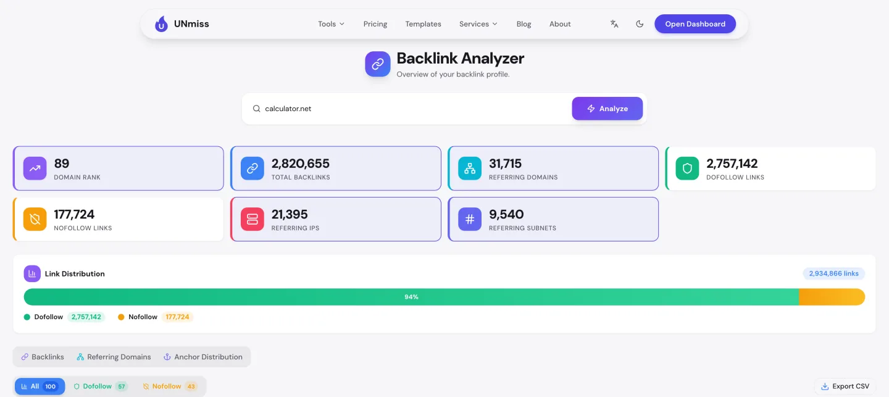
Task: Click the Domain Rank trend arrow icon
Action: tap(35, 169)
